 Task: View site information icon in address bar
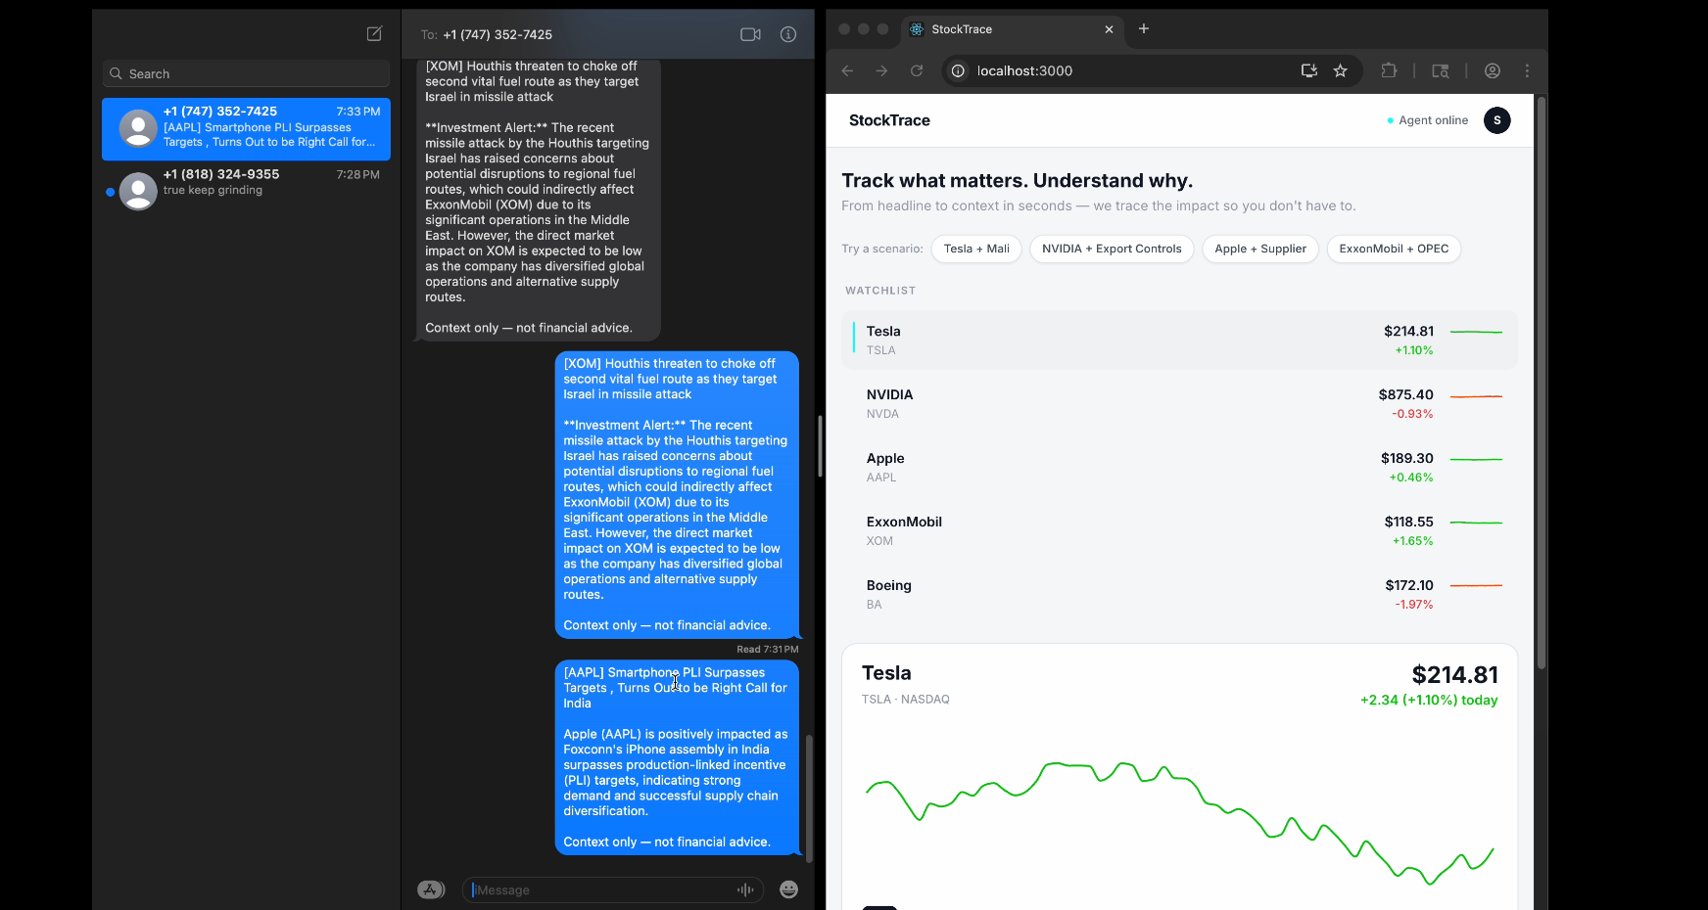[959, 70]
